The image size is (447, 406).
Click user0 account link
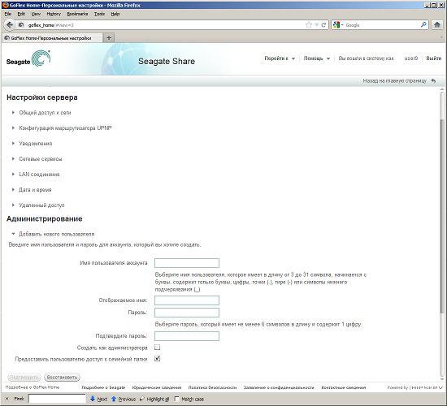click(x=410, y=58)
